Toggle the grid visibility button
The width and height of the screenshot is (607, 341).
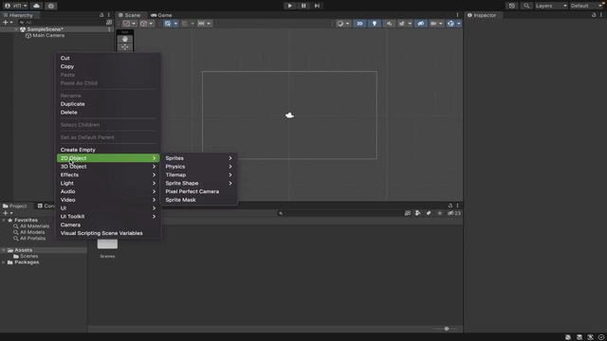pyautogui.click(x=168, y=24)
